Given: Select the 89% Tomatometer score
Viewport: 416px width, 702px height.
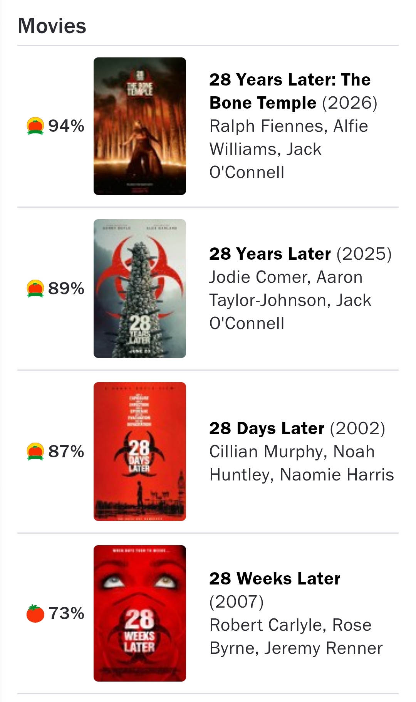Looking at the screenshot, I should coord(66,289).
